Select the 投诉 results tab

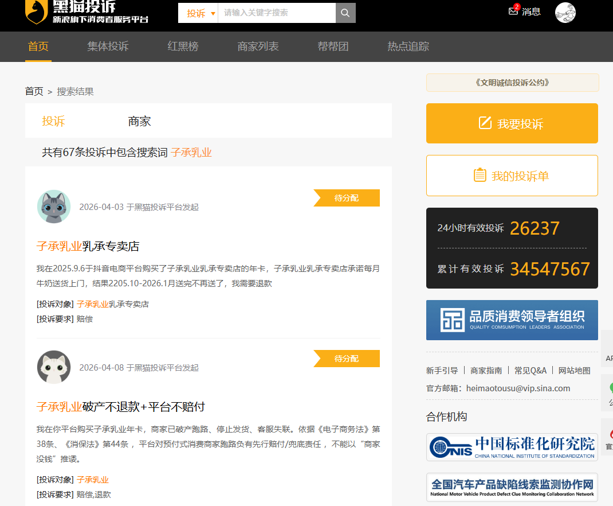point(53,121)
